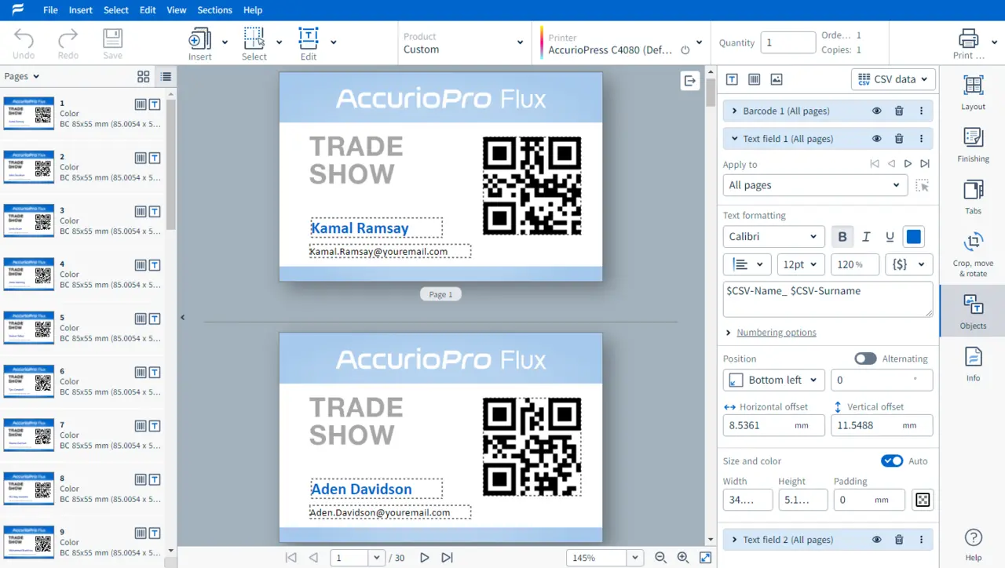
Task: Click the Edit toolbar icon
Action: (309, 43)
